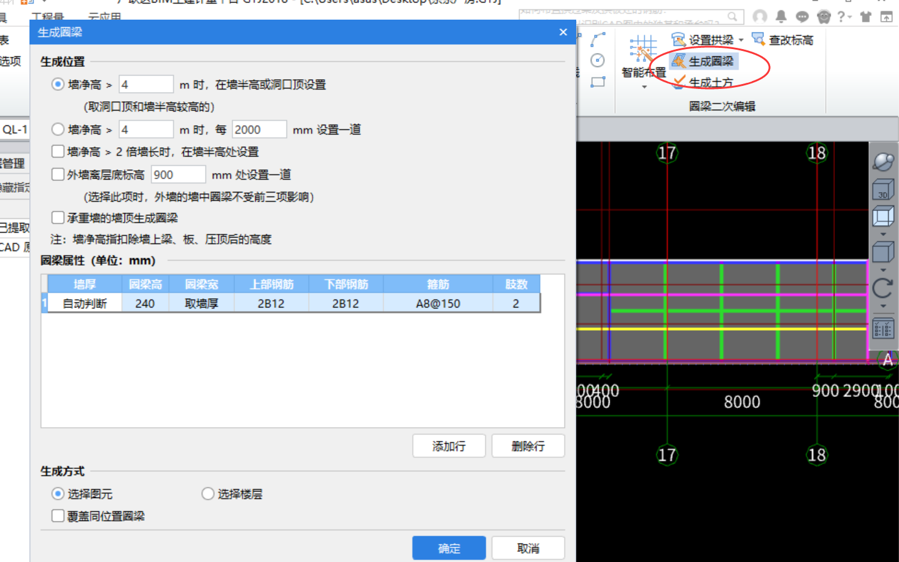The width and height of the screenshot is (899, 562).
Task: Open the orbit view tool
Action: 883,162
